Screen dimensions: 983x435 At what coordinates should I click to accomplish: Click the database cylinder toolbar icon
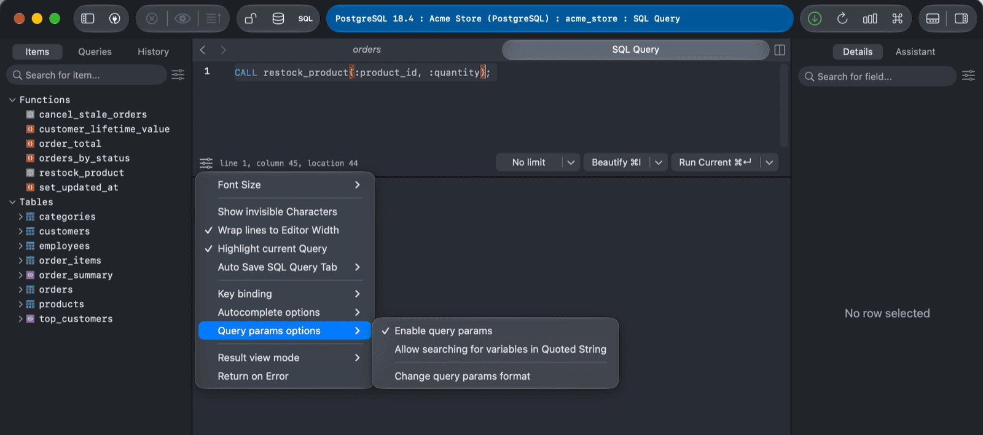278,18
